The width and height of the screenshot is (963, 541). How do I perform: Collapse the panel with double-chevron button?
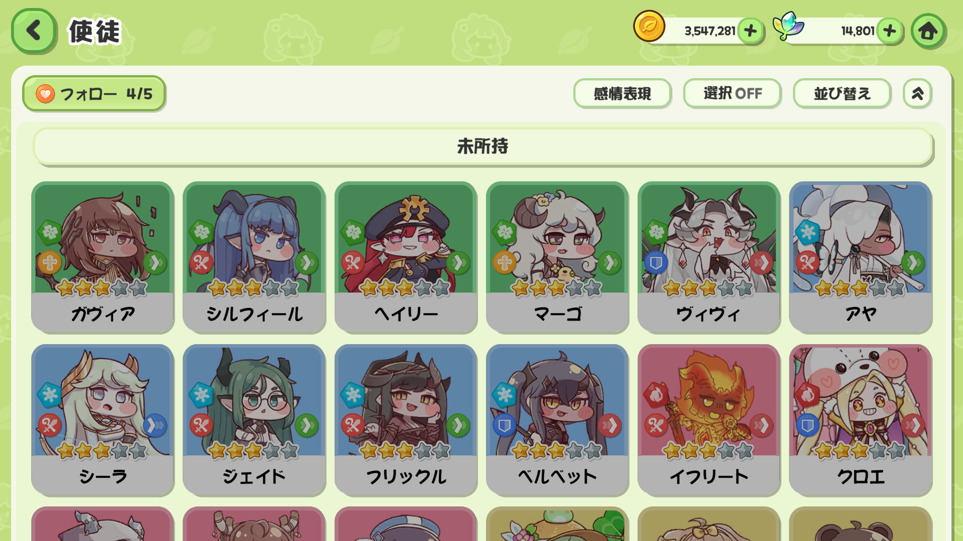917,94
